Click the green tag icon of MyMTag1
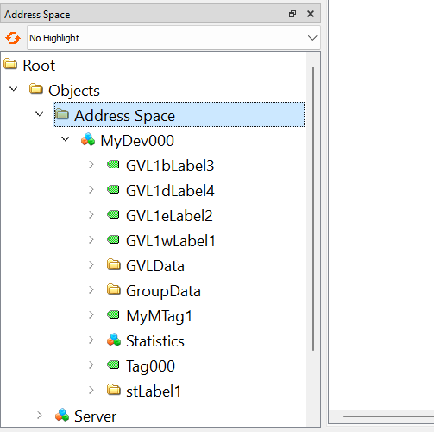This screenshot has width=434, height=432. (x=113, y=314)
